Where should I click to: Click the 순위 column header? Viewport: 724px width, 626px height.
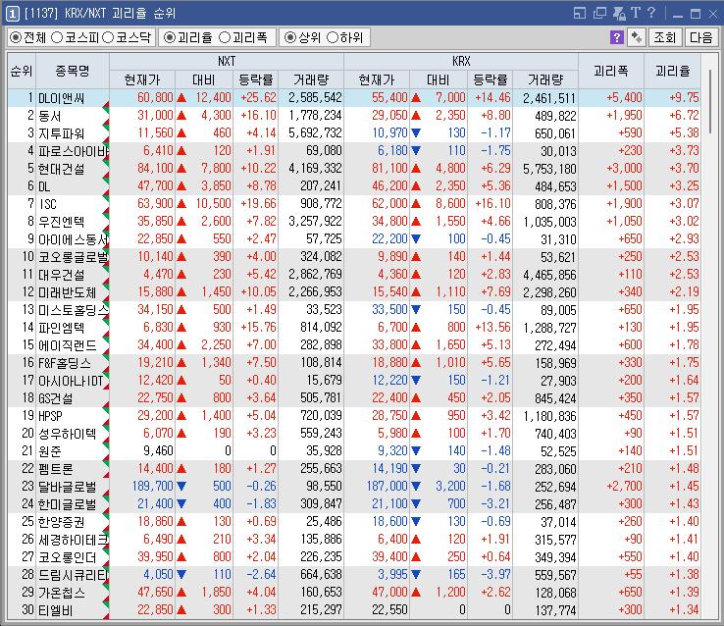tap(22, 71)
